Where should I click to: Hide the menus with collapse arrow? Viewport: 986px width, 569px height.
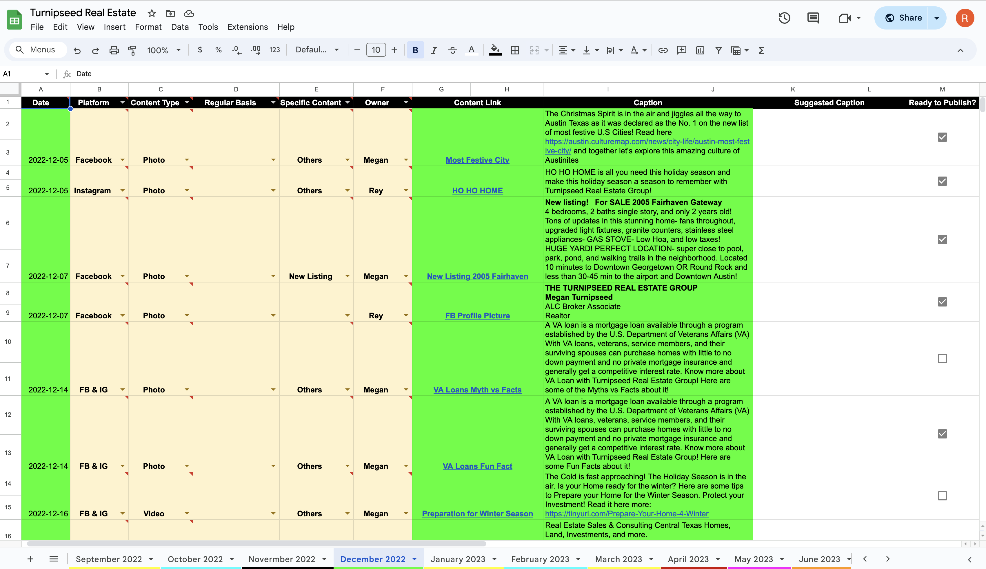[960, 50]
